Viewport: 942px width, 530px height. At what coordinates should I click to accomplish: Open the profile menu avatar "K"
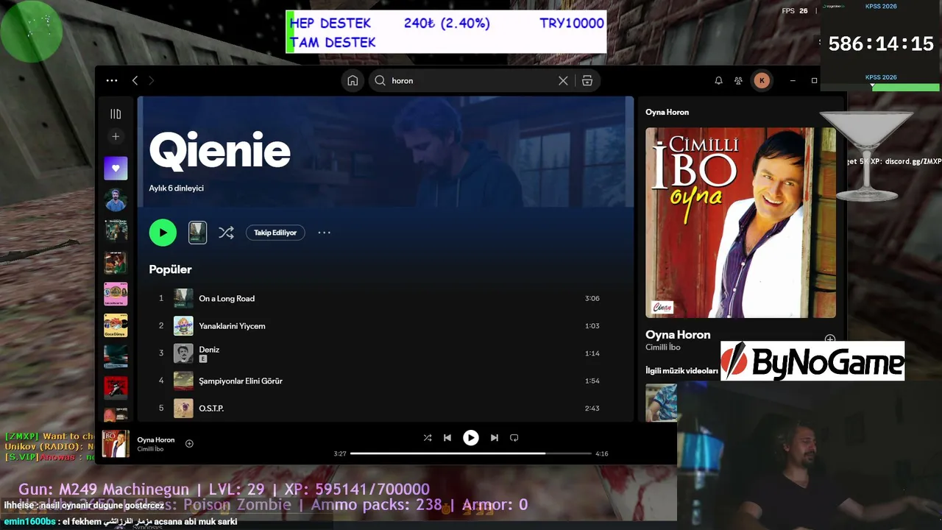[x=762, y=81]
